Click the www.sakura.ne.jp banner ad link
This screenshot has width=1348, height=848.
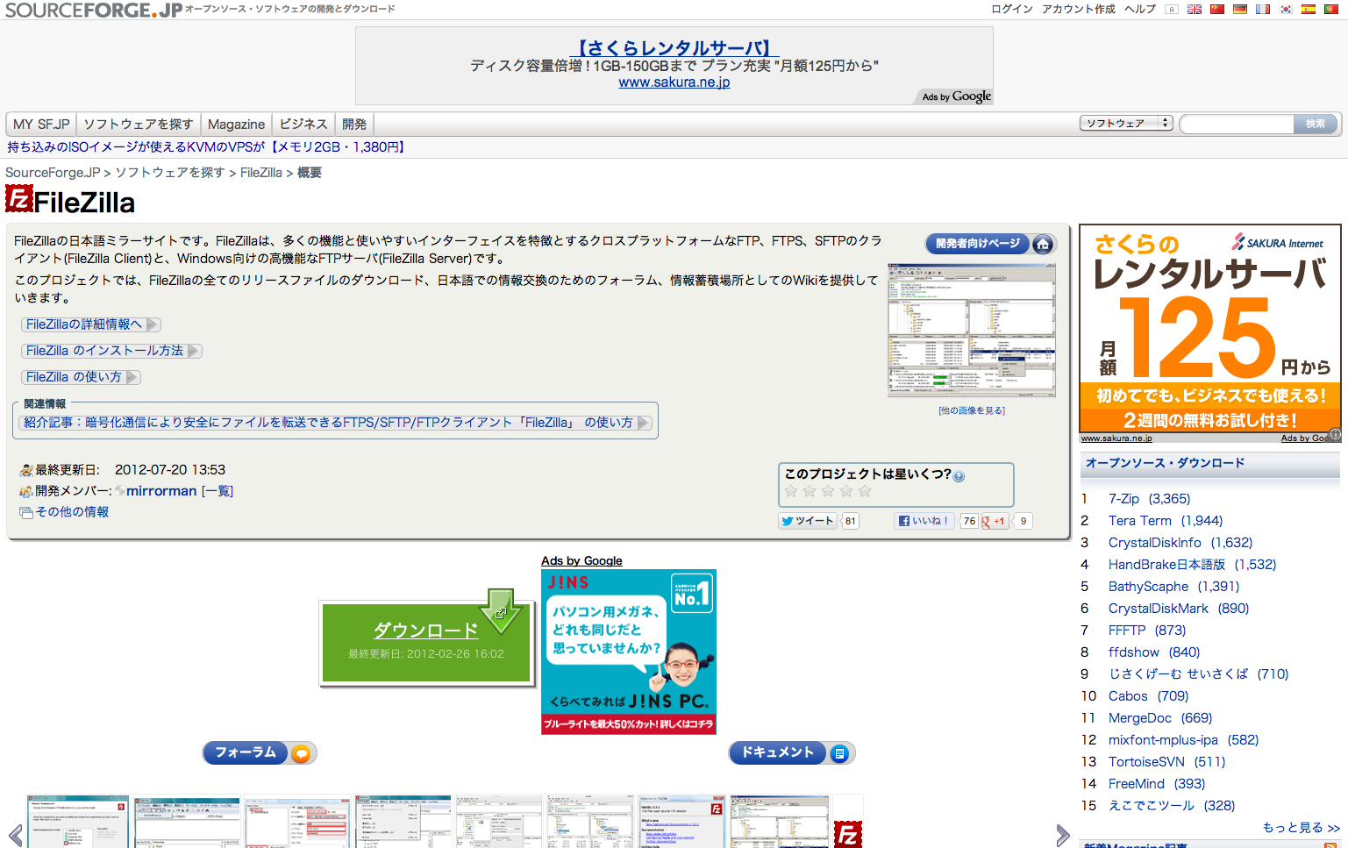(x=674, y=82)
